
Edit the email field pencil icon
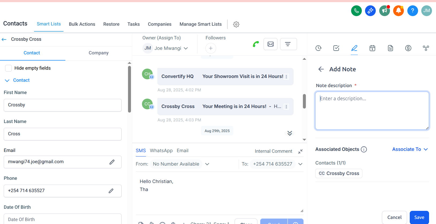coord(112,162)
